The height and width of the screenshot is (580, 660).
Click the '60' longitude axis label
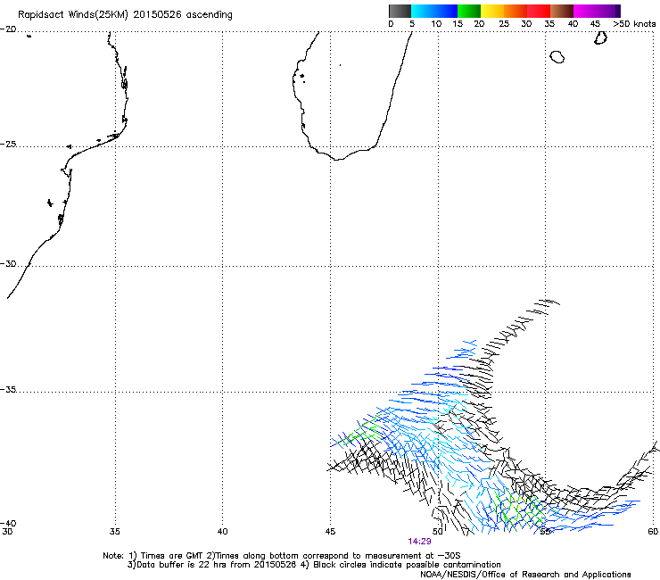(653, 532)
